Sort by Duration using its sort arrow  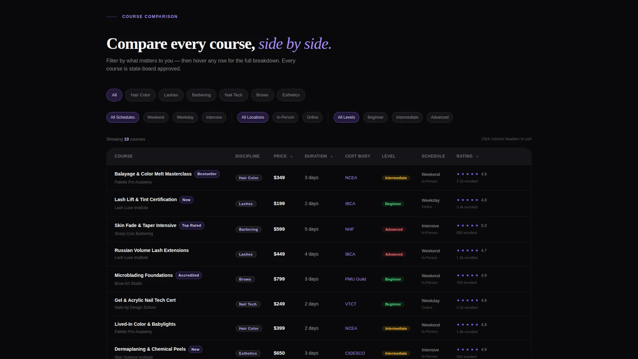[x=332, y=157]
